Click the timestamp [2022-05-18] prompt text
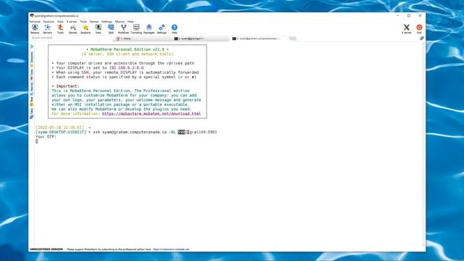464x261 pixels. (59, 128)
